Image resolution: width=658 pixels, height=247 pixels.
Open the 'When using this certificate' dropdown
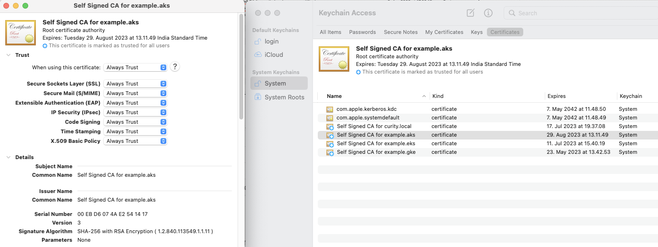coord(136,68)
